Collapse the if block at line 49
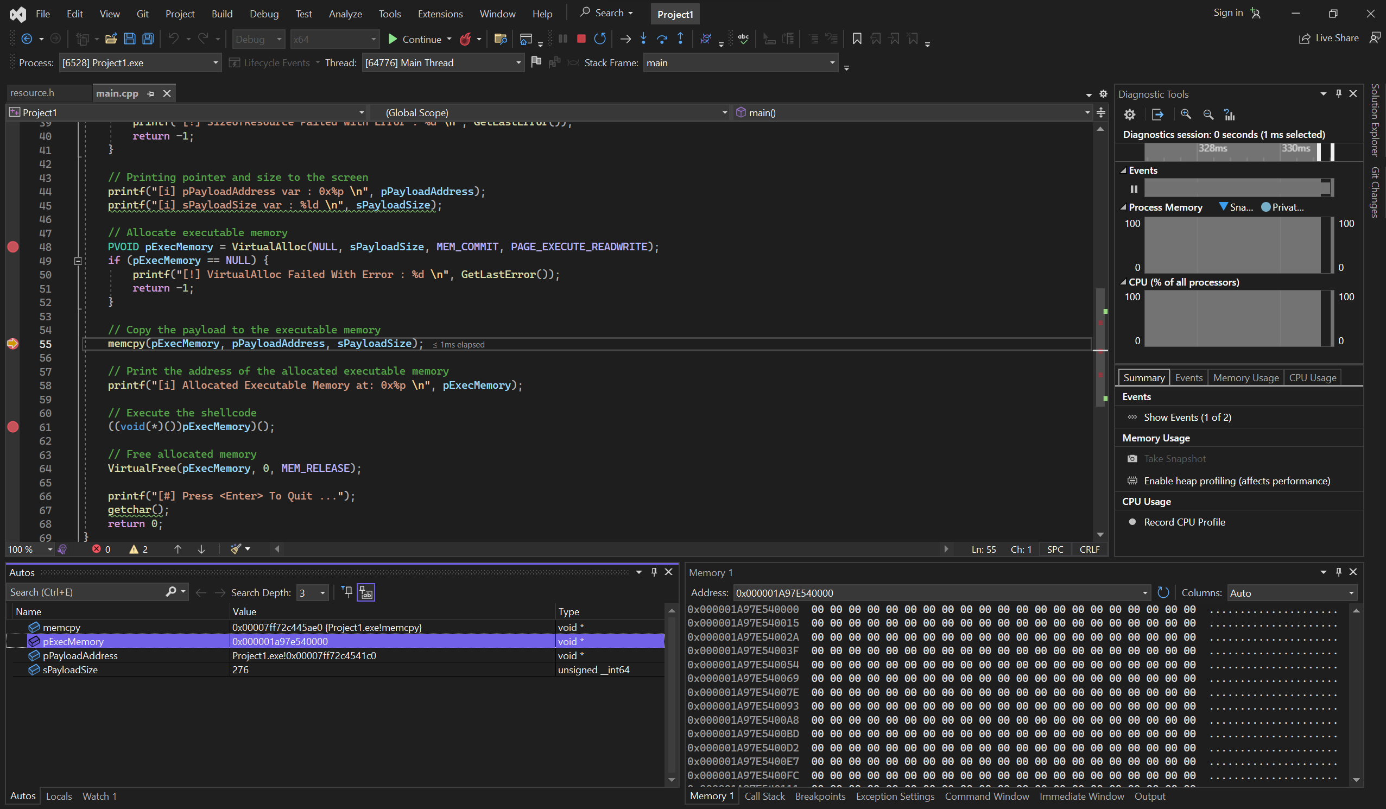 coord(78,261)
